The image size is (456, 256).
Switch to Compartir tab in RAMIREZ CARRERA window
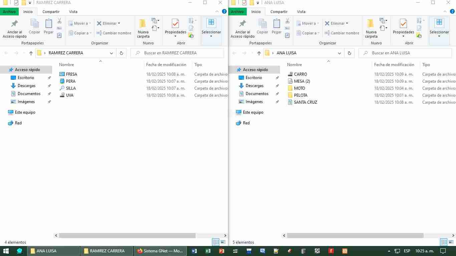pyautogui.click(x=51, y=12)
